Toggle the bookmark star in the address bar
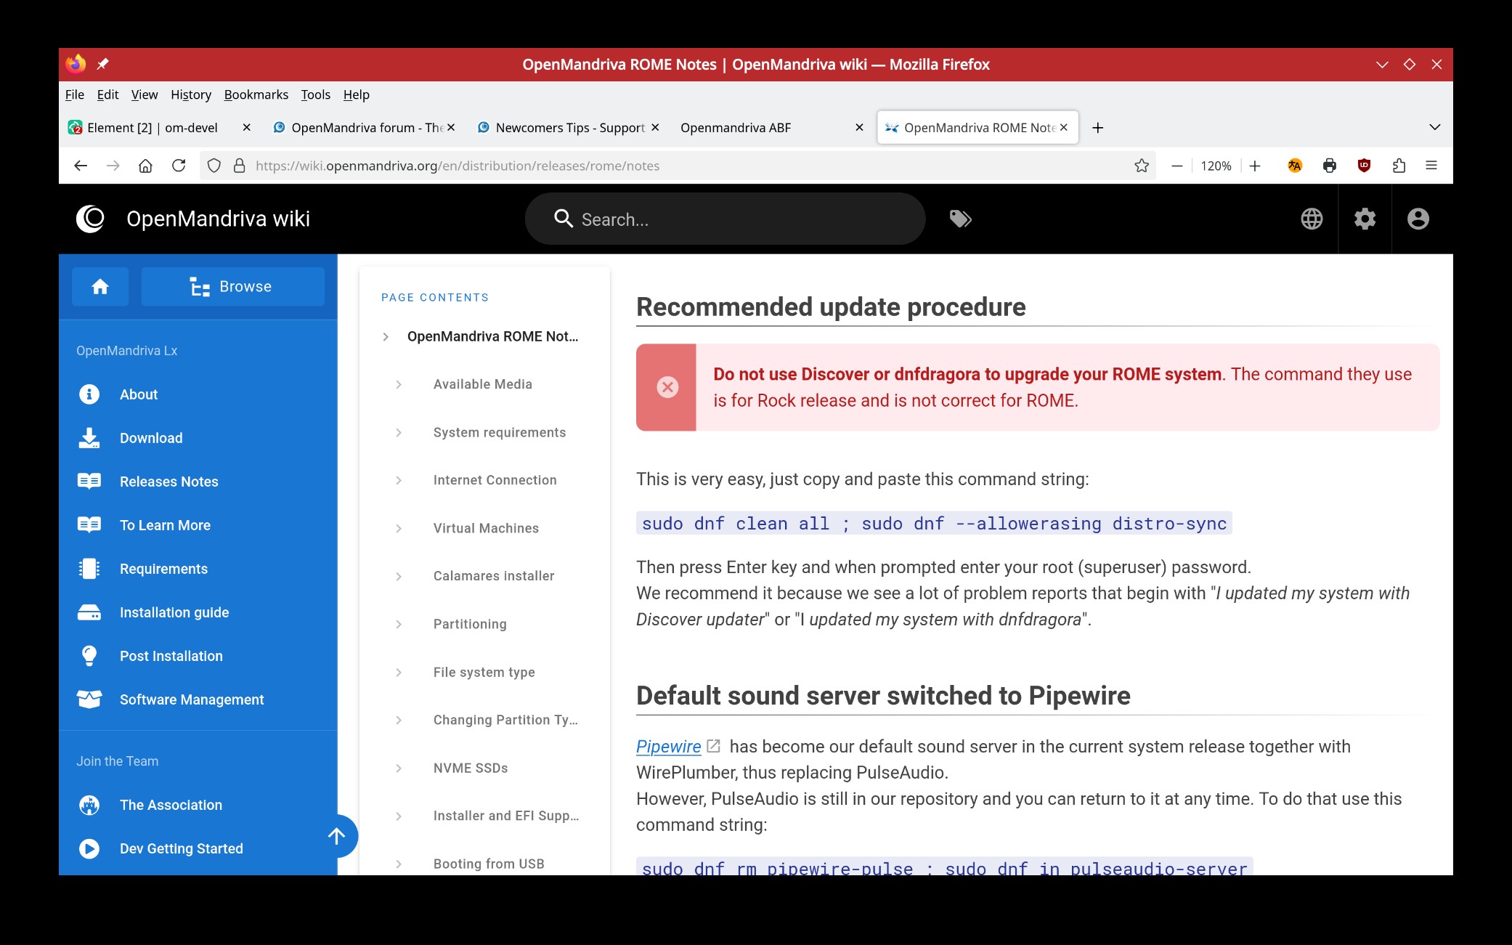1512x945 pixels. click(1142, 166)
